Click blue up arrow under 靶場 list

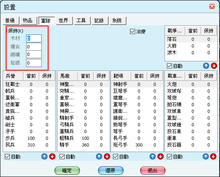point(153,156)
